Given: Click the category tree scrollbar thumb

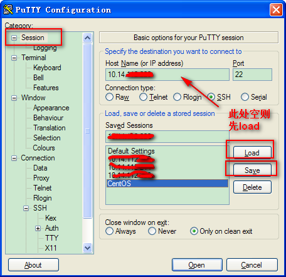Looking at the screenshot, I should click(87, 131).
